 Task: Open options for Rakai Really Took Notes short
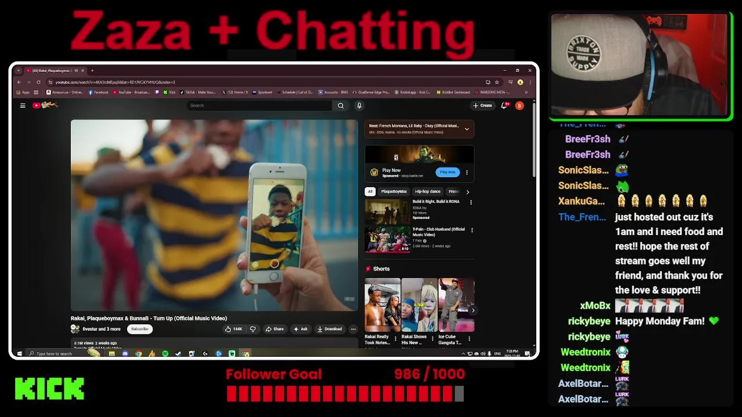tap(396, 339)
